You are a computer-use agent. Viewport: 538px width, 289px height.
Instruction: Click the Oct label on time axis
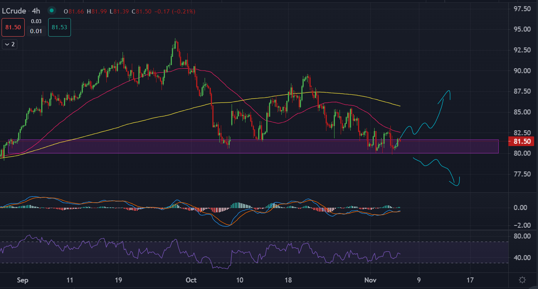(x=191, y=280)
